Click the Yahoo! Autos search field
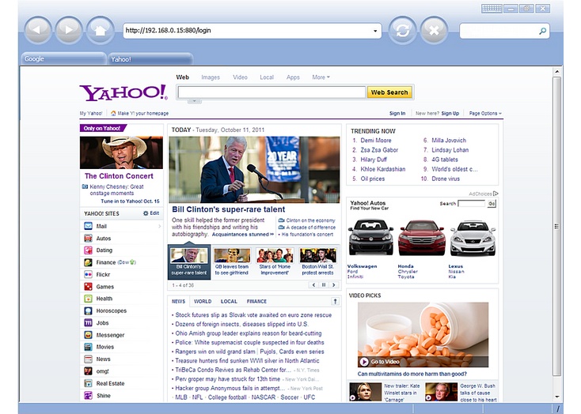581x414 pixels. (472, 204)
